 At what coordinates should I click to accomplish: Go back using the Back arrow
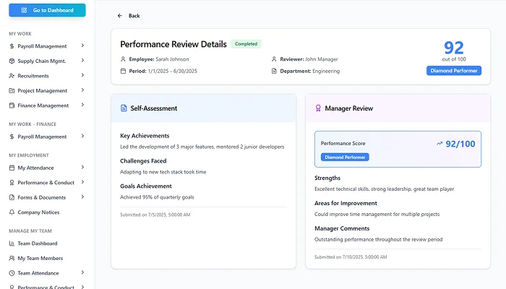coord(121,15)
